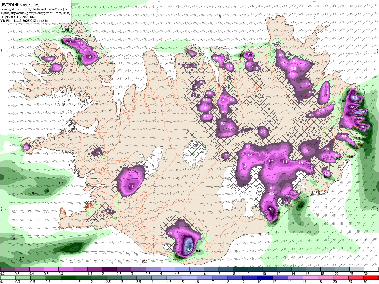Click the "5.5" precipitation value on the map

(x=355, y=98)
